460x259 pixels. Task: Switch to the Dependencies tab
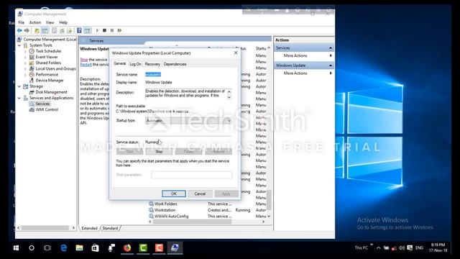pos(175,64)
